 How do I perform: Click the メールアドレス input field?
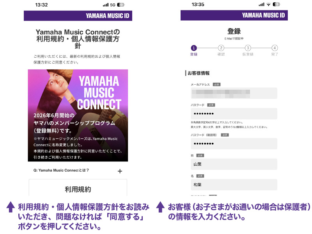pos(234,93)
